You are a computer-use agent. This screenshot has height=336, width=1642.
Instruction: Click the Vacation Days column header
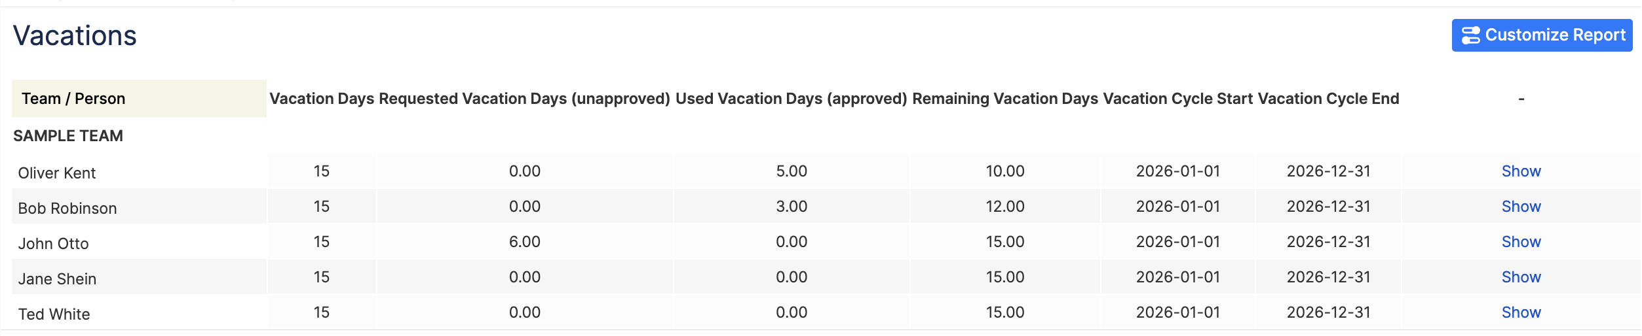coord(322,99)
